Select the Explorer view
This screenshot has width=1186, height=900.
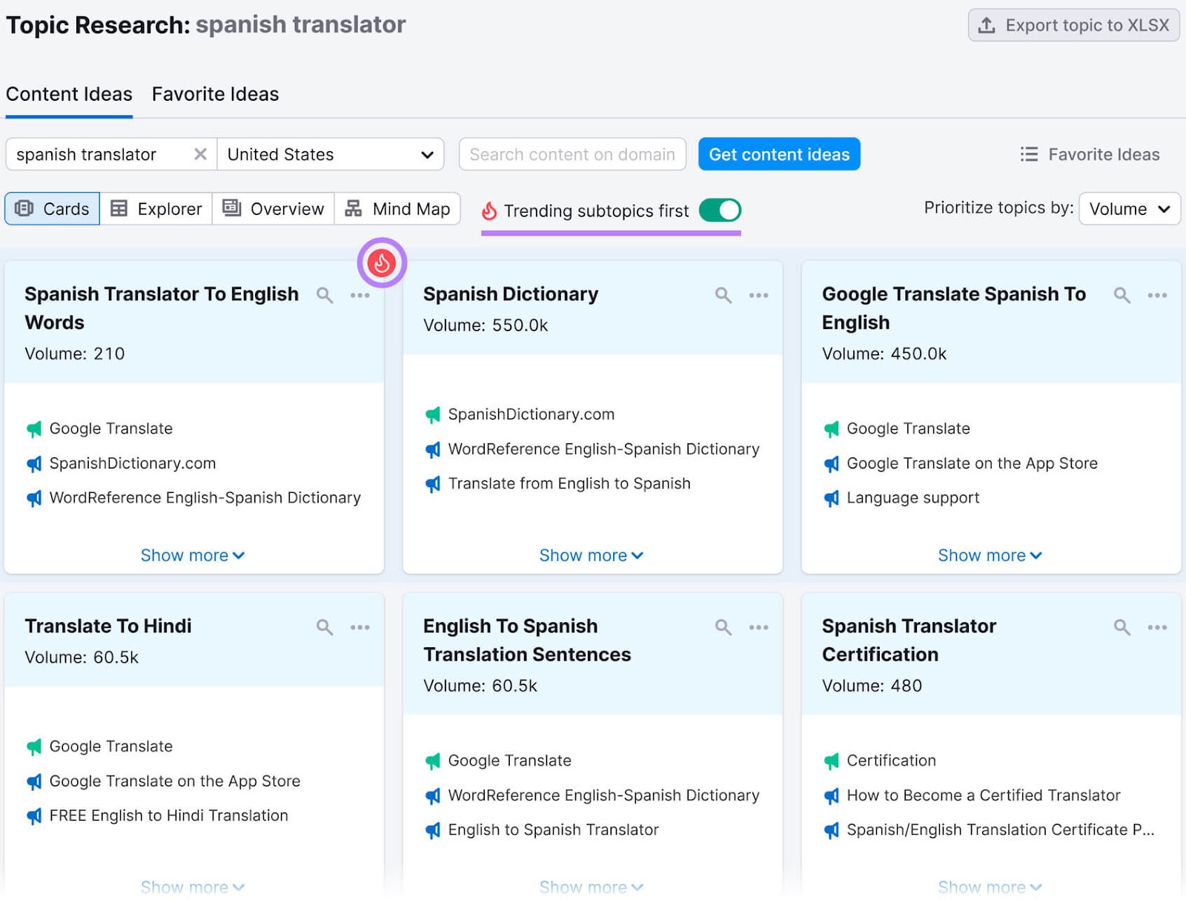pos(156,209)
